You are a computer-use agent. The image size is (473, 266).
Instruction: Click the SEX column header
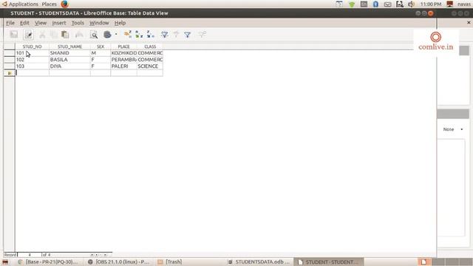tap(101, 47)
